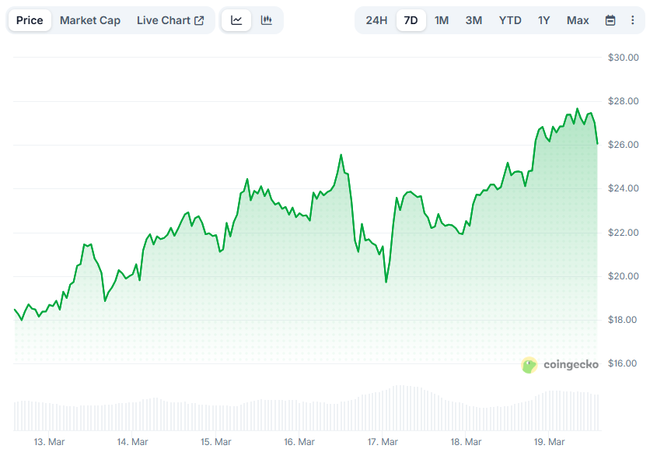Open the YTD range selector
The width and height of the screenshot is (650, 449).
pos(510,20)
